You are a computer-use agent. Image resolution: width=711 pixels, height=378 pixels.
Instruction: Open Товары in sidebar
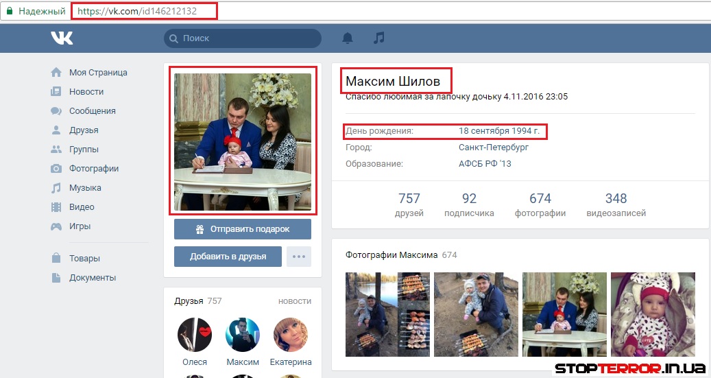pos(84,258)
